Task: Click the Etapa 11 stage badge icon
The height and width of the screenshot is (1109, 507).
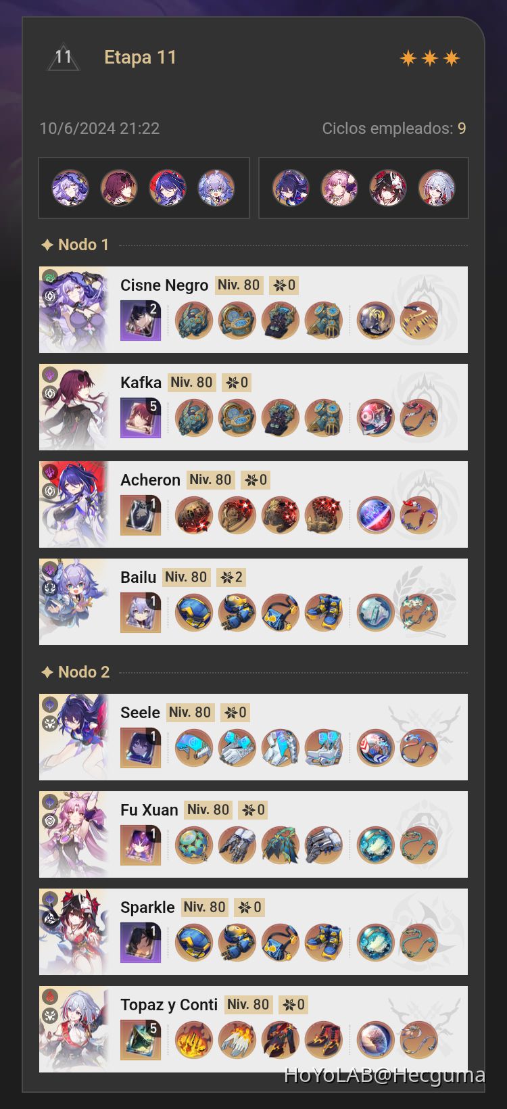Action: [64, 58]
